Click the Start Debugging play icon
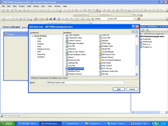This screenshot has width=168, height=126. 93,19
